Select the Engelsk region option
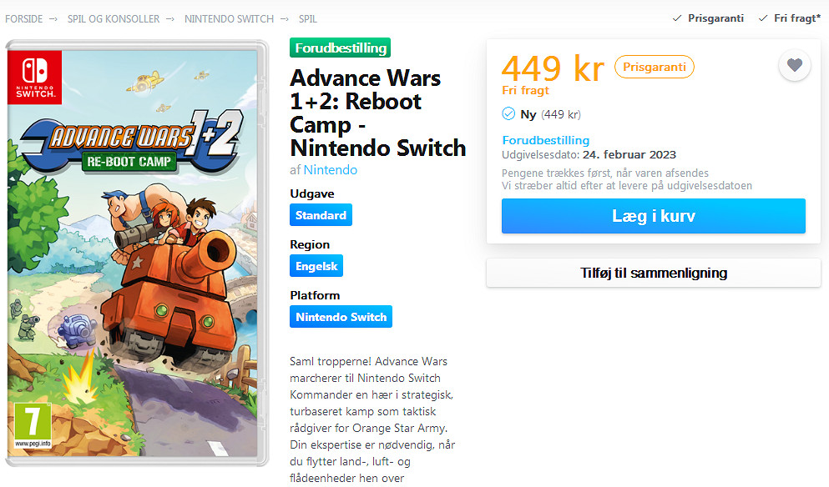This screenshot has height=487, width=829. point(316,266)
